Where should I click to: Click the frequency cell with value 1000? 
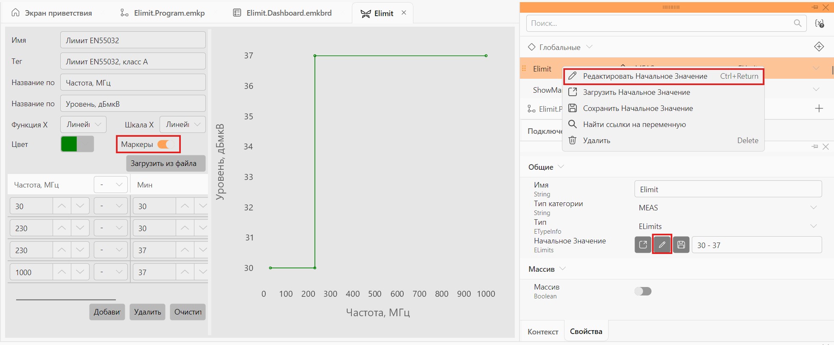[x=31, y=272]
